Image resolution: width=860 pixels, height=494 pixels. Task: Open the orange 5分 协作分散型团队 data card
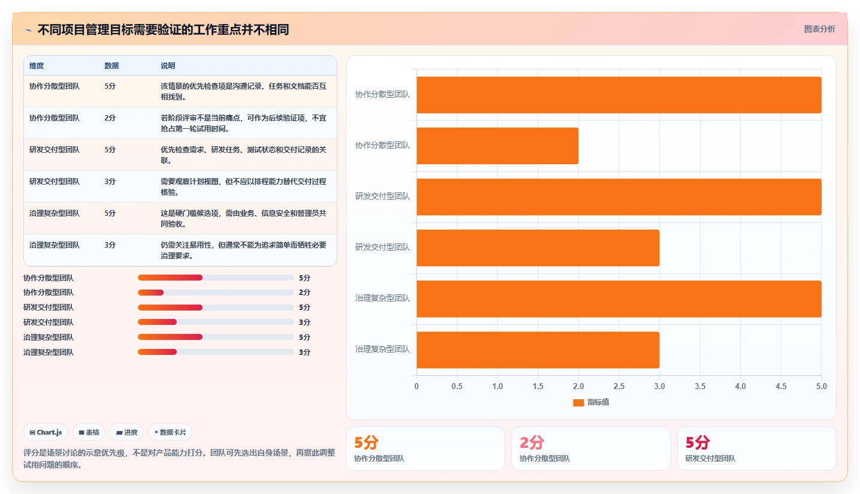point(426,448)
